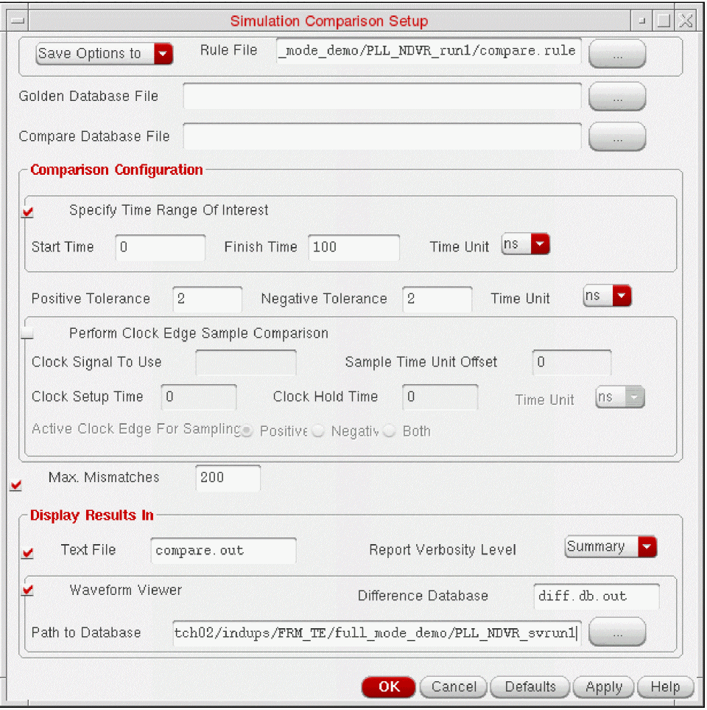Click the Difference Database field
The height and width of the screenshot is (710, 707).
[x=597, y=596]
